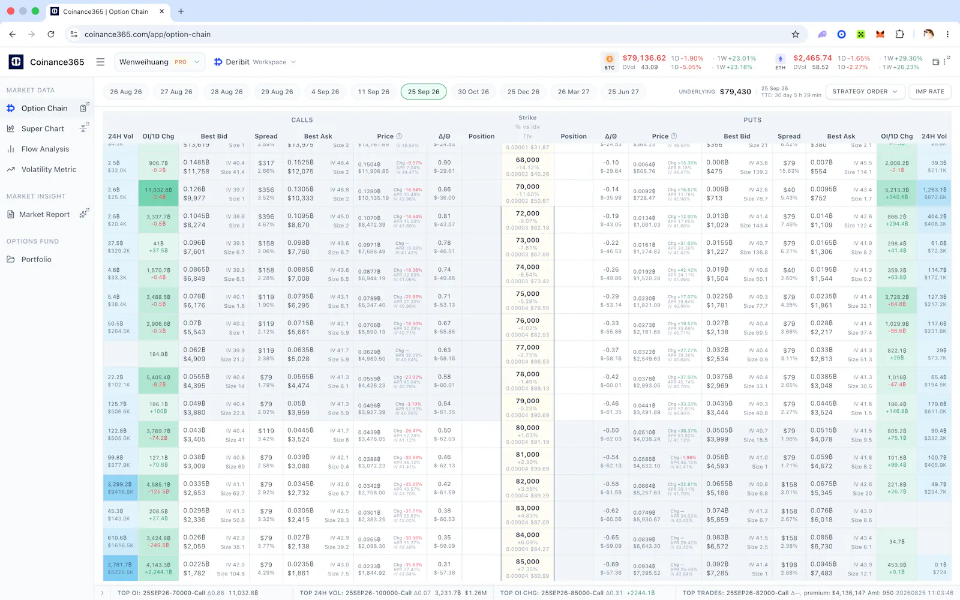Open the three-dot more options menu

(x=945, y=62)
